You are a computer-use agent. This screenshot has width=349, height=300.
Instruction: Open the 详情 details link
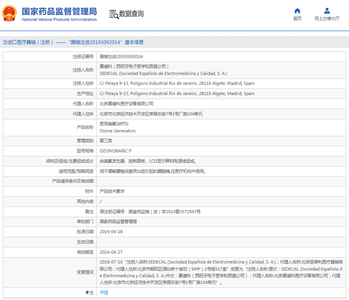point(104,293)
